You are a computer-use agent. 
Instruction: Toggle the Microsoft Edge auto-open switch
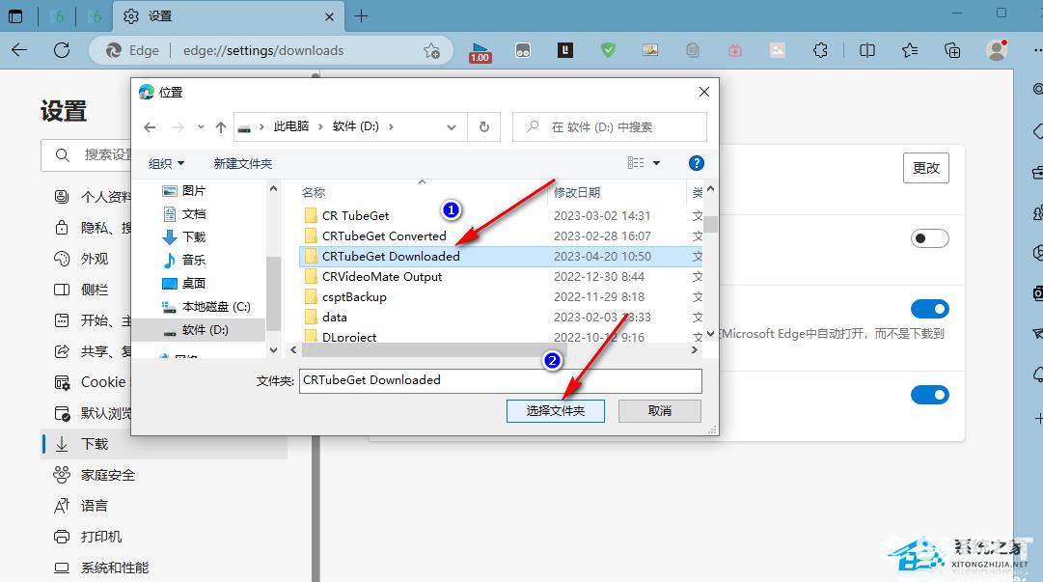tap(929, 309)
